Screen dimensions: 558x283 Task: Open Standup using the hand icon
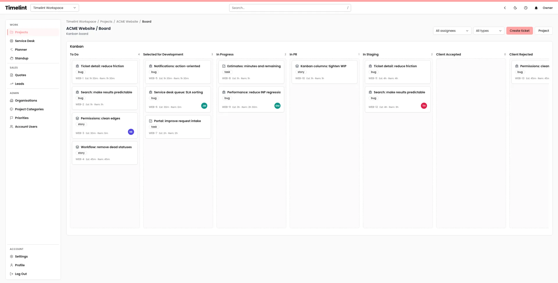click(x=11, y=58)
